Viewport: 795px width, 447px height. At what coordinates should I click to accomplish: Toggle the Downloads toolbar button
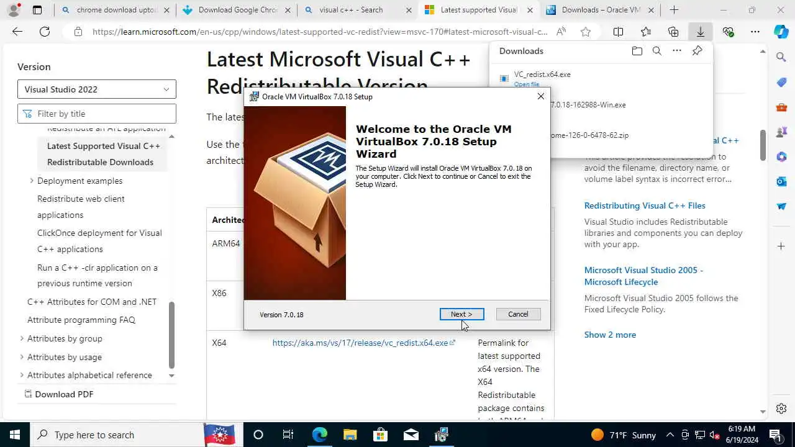[700, 32]
